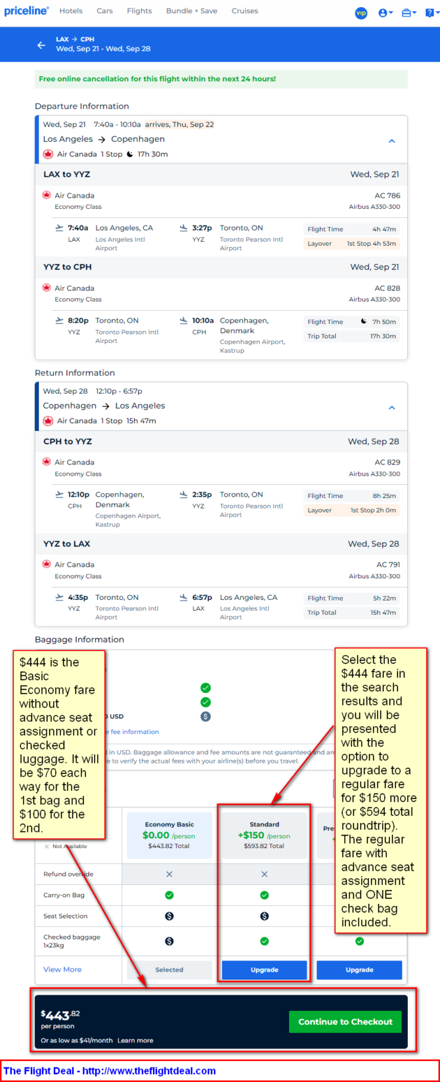Go to Bundle + Save
The width and height of the screenshot is (440, 1082).
(192, 11)
